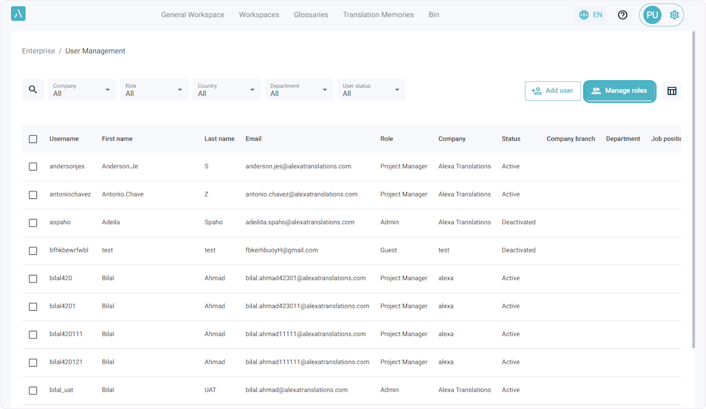Image resolution: width=706 pixels, height=409 pixels.
Task: Click the PU user avatar
Action: click(652, 15)
